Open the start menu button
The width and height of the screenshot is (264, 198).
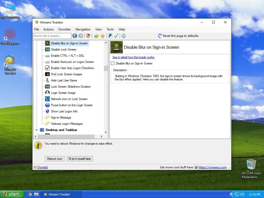tap(12, 194)
